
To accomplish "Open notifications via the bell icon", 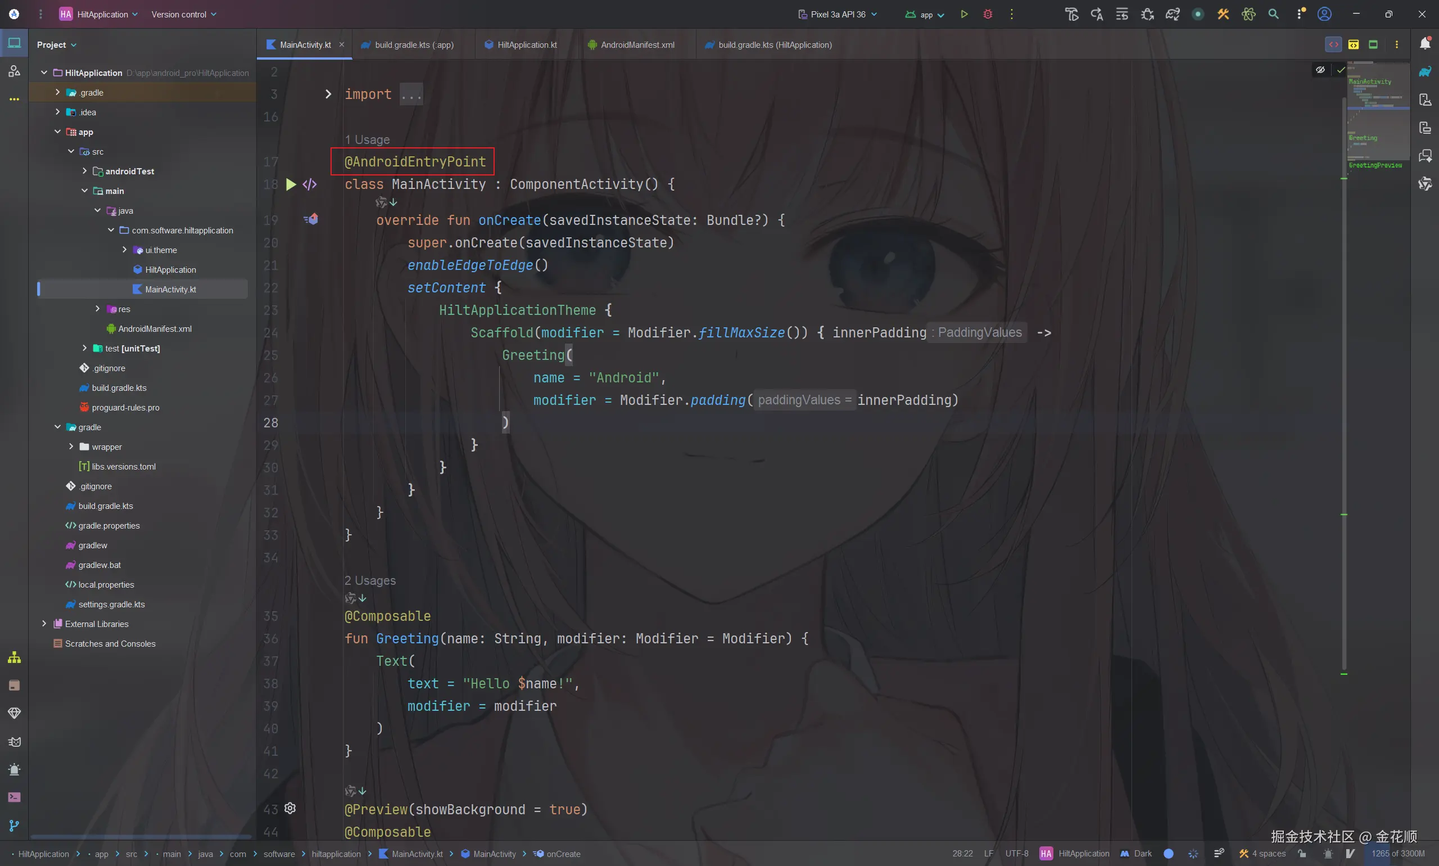I will [1425, 44].
